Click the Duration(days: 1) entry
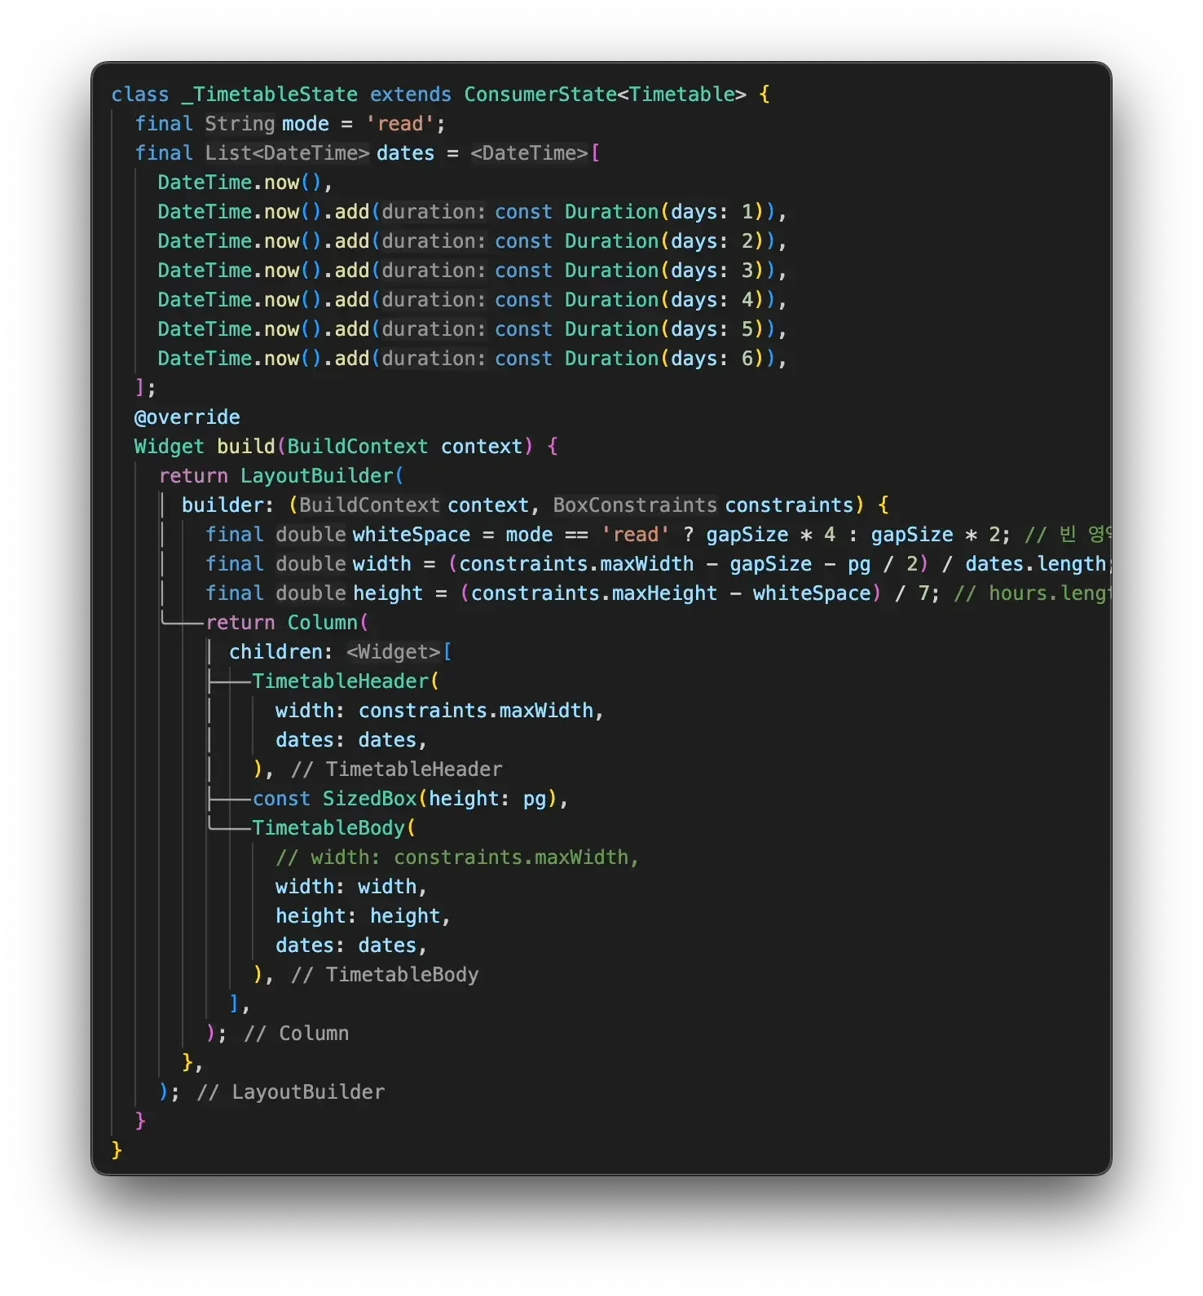Screen dimensions: 1203x1296 (x=663, y=212)
